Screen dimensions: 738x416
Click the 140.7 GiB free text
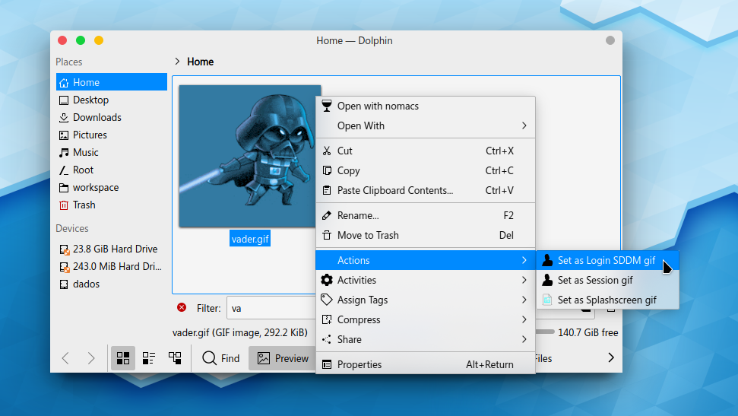tap(588, 332)
